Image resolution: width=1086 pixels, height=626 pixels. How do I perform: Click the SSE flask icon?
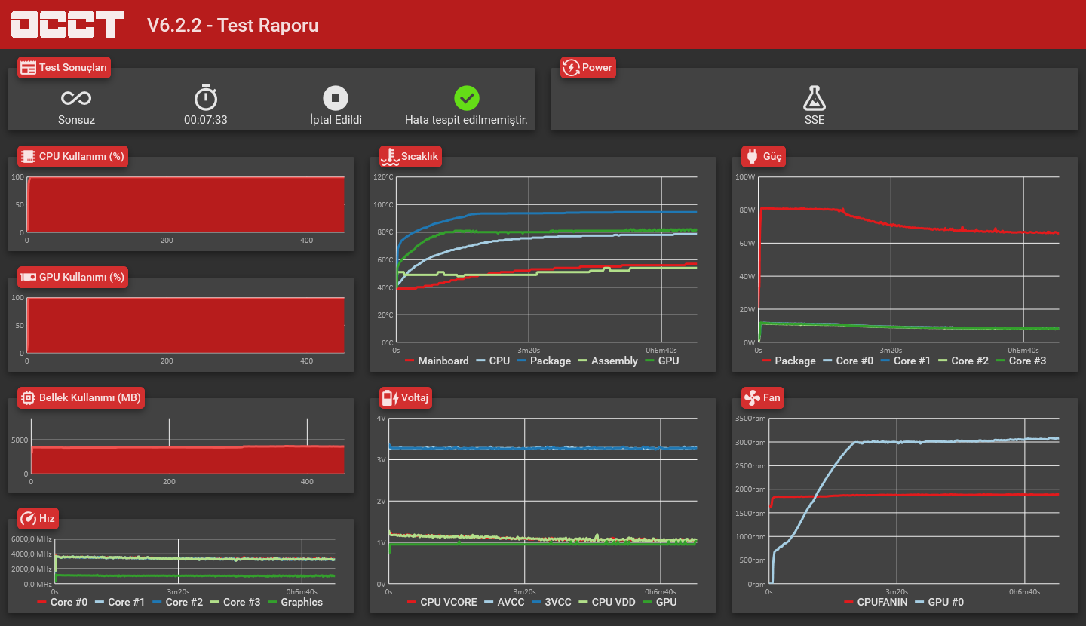(x=814, y=98)
